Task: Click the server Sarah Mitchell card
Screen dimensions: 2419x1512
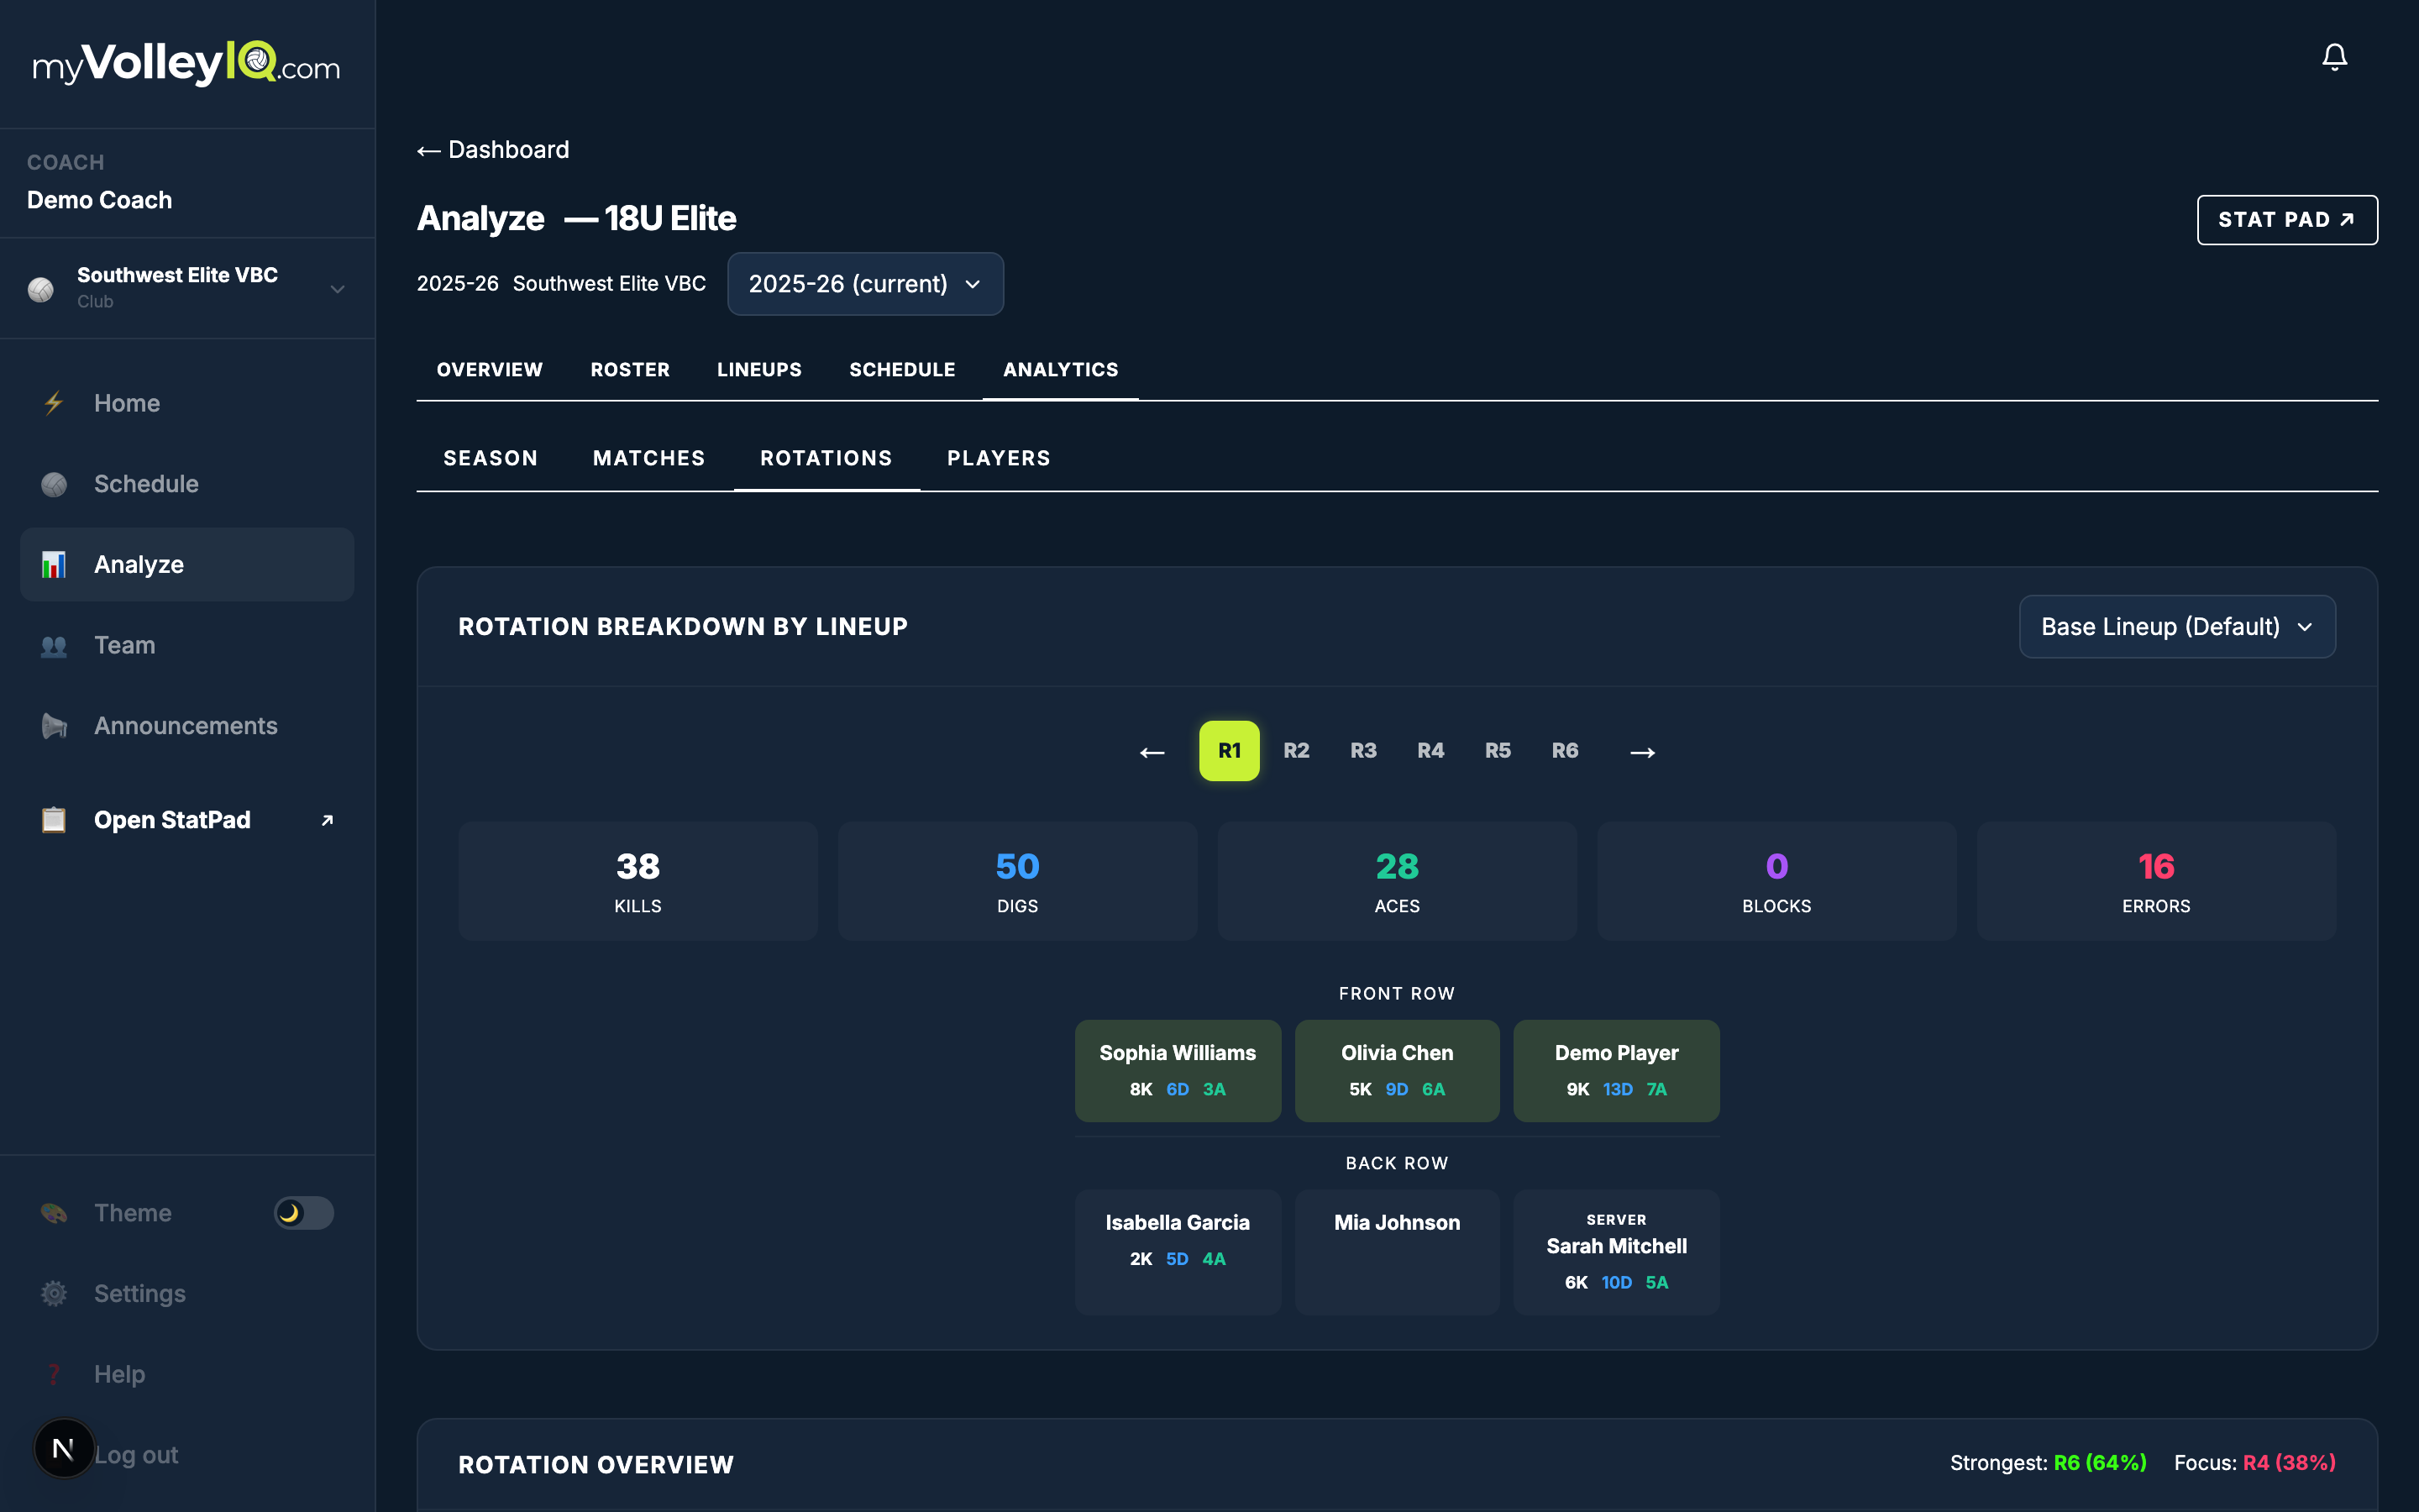Action: tap(1616, 1252)
